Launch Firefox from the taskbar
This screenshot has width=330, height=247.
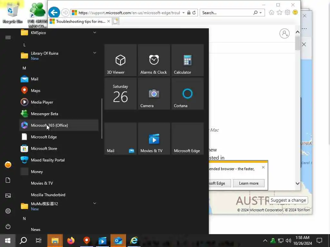pos(71,241)
